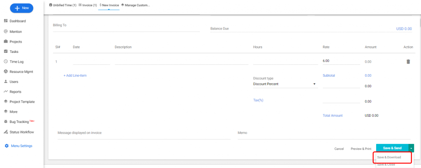Click the USD 0.00 balance due value

[x=404, y=29]
